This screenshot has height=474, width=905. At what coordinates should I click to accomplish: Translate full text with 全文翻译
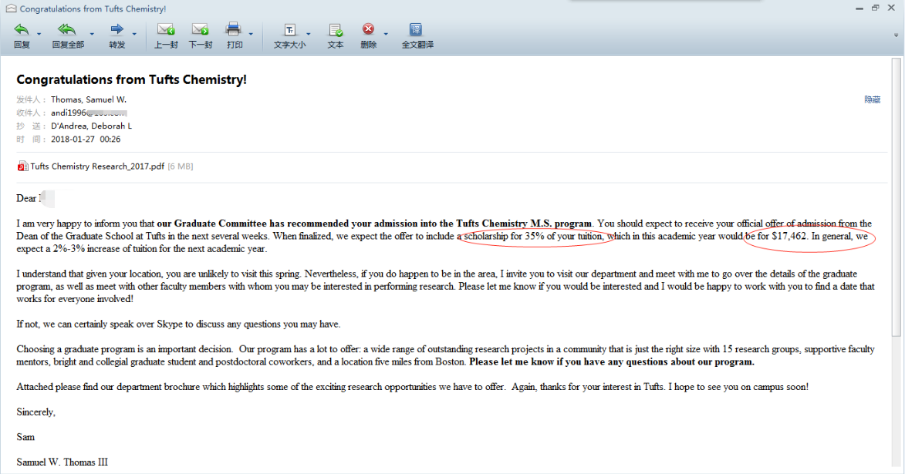[417, 31]
